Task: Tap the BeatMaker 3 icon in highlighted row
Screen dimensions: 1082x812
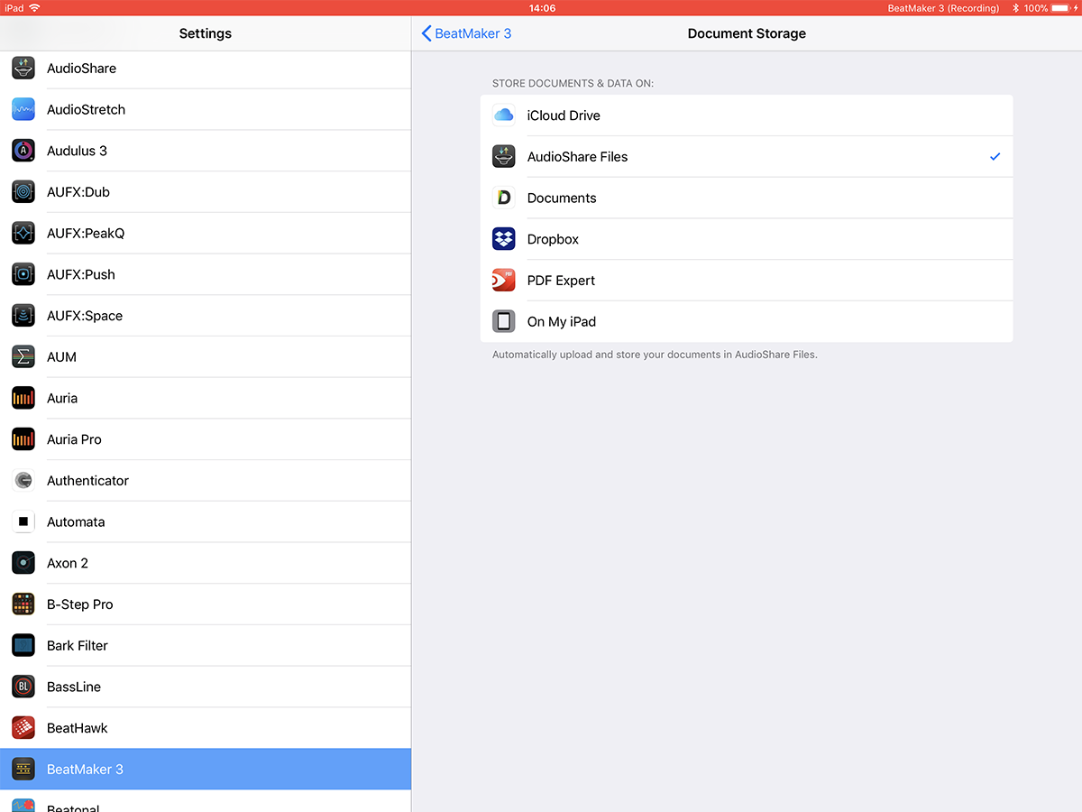Action: pyautogui.click(x=23, y=770)
